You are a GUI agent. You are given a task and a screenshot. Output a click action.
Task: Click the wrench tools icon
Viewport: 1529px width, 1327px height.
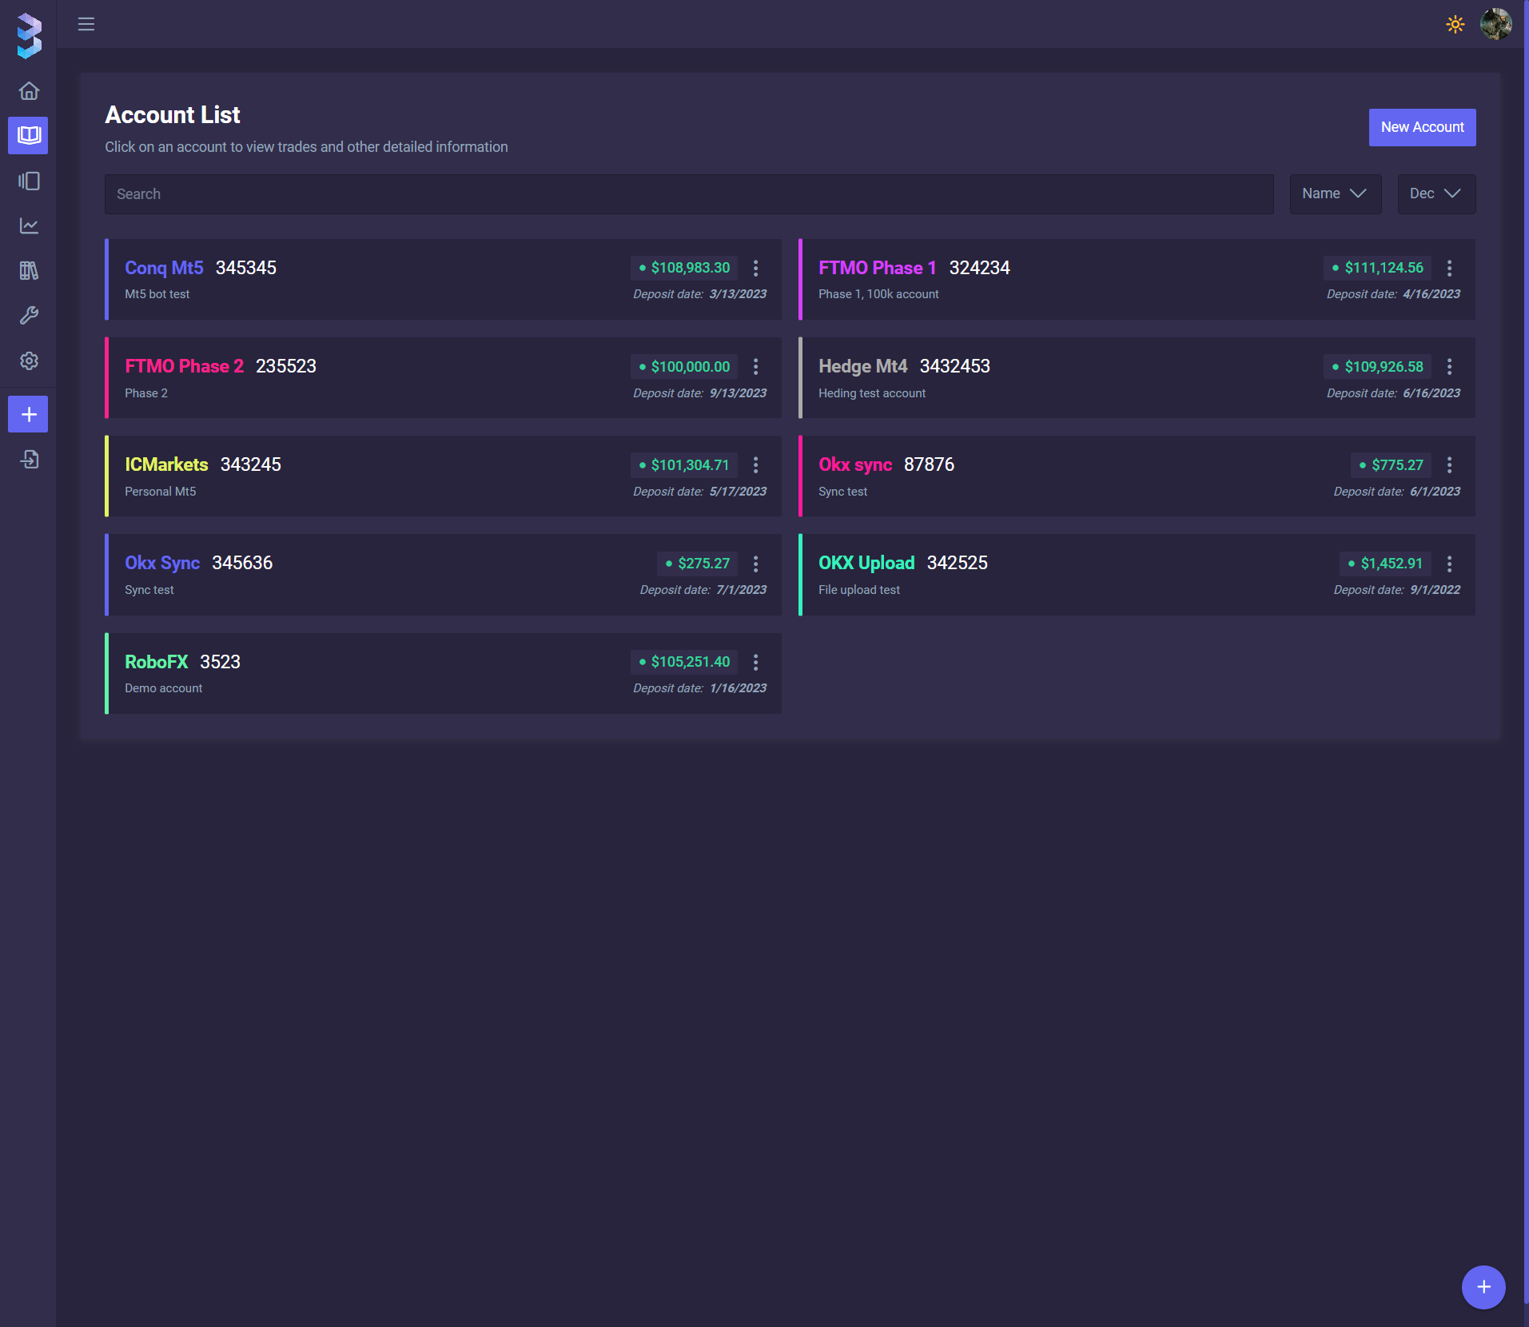tap(29, 316)
